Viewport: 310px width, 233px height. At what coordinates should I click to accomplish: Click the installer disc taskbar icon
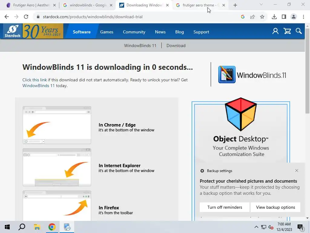pyautogui.click(x=67, y=227)
